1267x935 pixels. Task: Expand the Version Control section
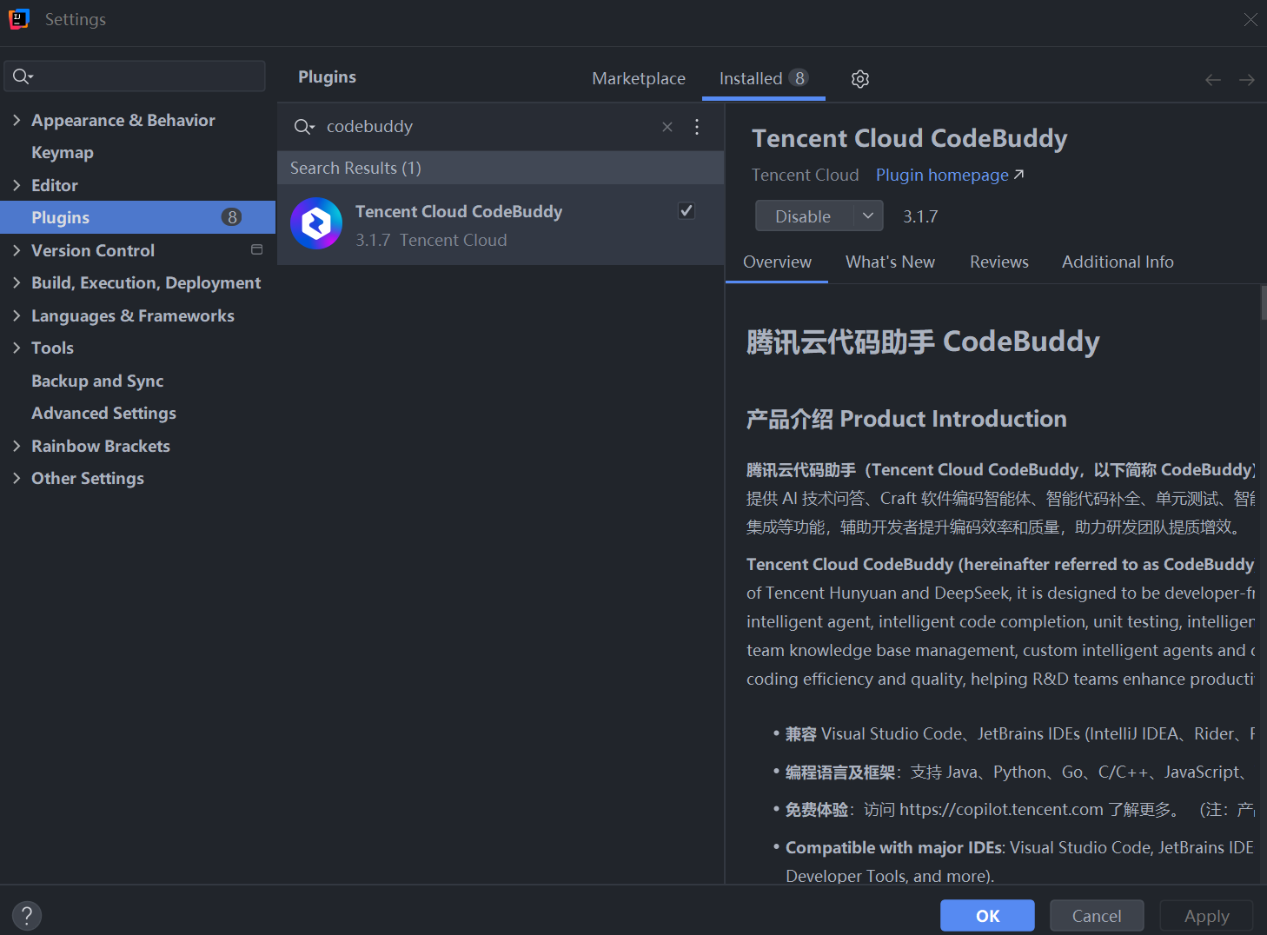(x=17, y=250)
